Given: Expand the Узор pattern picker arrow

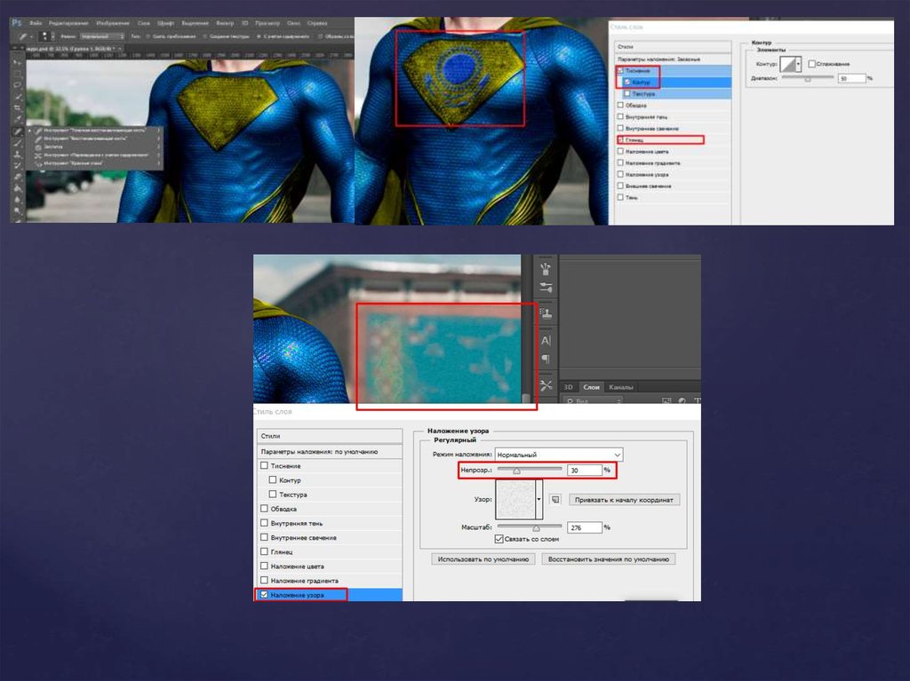Looking at the screenshot, I should coord(539,500).
